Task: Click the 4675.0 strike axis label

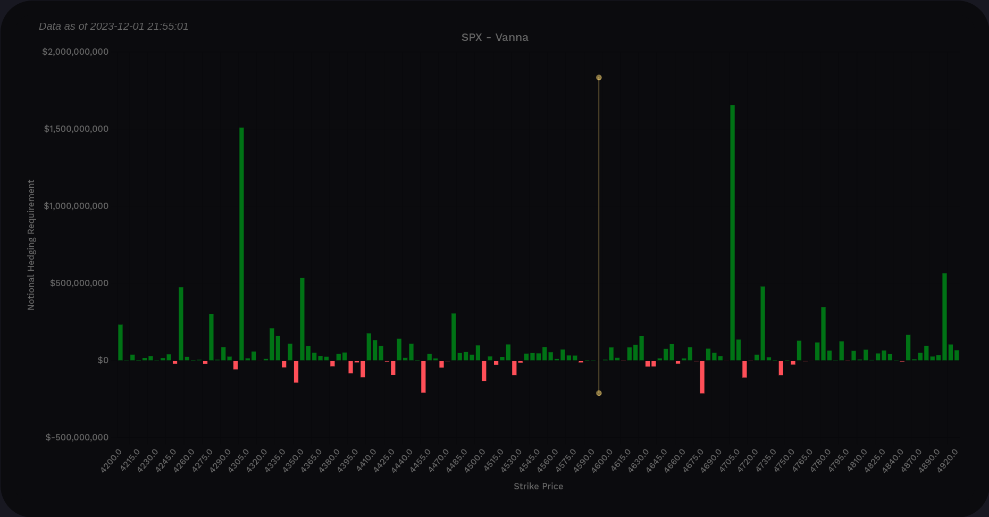Action: tap(693, 461)
